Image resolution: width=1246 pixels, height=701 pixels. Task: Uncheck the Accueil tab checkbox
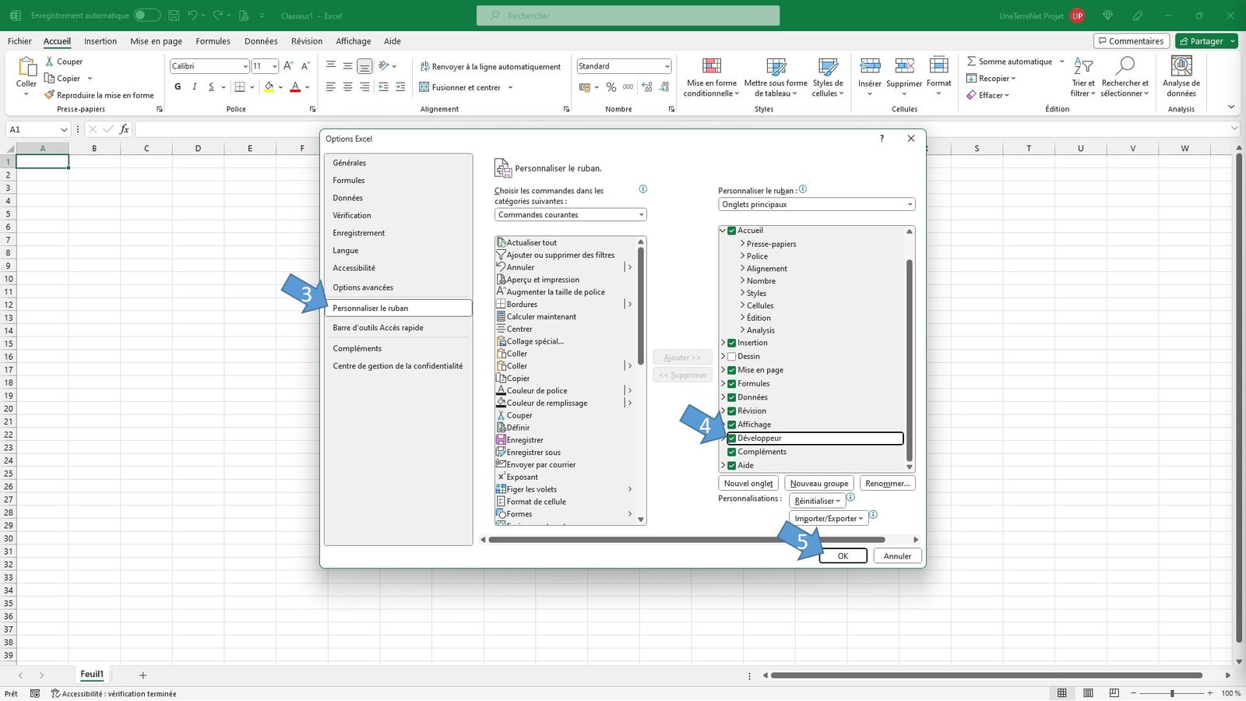tap(732, 230)
